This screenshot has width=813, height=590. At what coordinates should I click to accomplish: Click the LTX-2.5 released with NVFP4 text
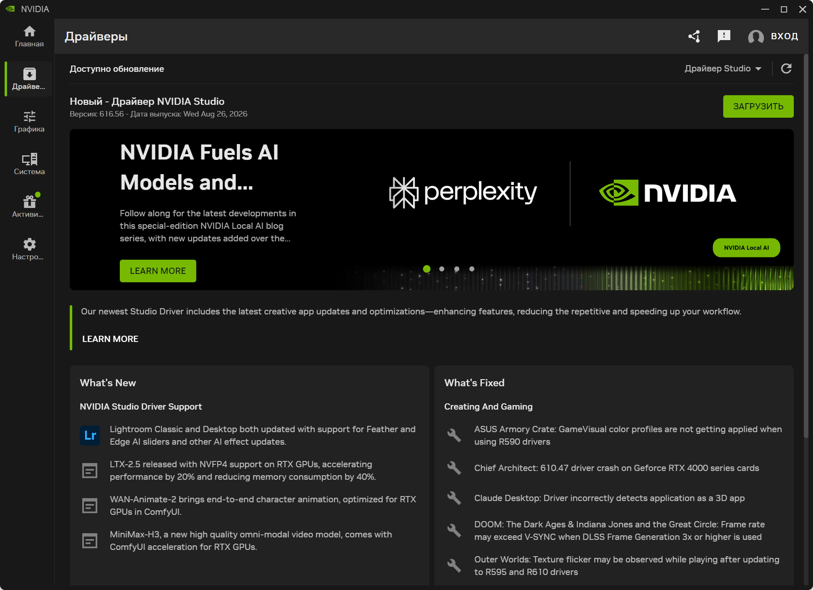click(243, 471)
